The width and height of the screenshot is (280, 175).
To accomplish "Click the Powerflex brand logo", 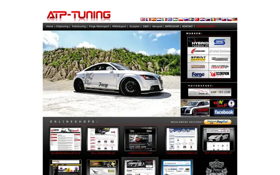I will pos(198,67).
